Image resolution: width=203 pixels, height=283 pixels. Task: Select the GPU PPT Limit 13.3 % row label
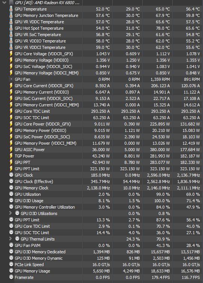pyautogui.click(x=27, y=220)
